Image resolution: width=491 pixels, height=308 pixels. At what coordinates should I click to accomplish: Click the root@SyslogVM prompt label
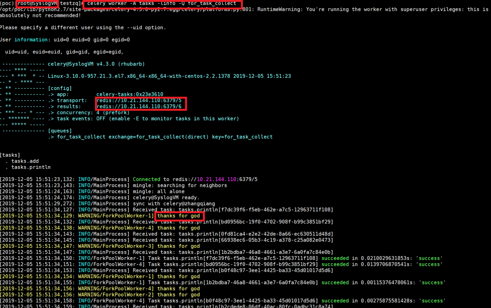pyautogui.click(x=36, y=3)
